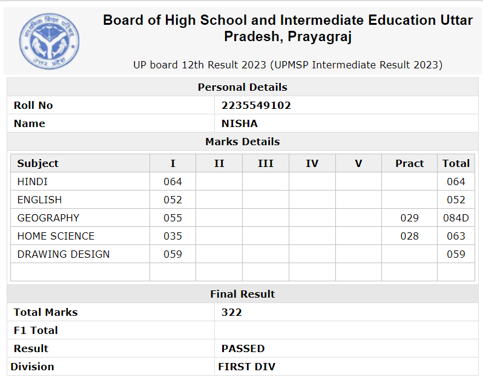Click the student name NISHA
Image resolution: width=483 pixels, height=389 pixels.
[239, 123]
